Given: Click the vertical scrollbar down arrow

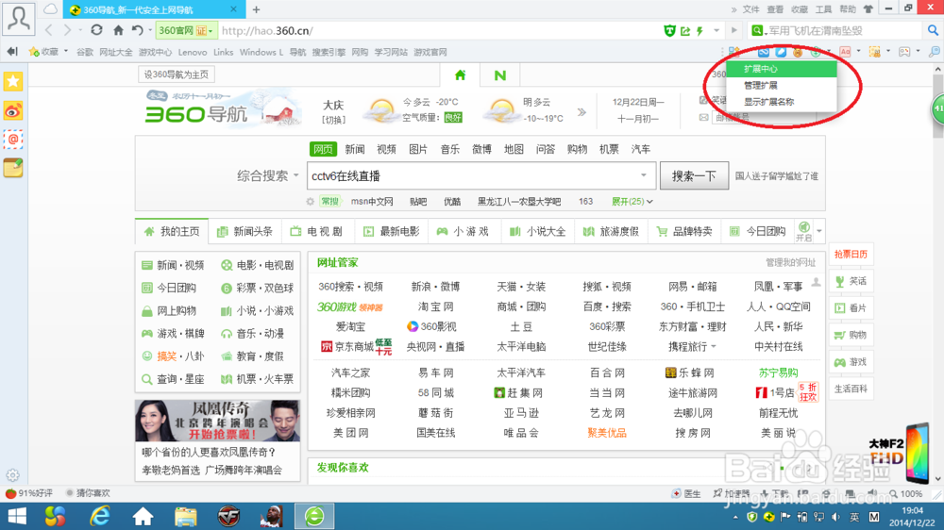Looking at the screenshot, I should tap(938, 479).
